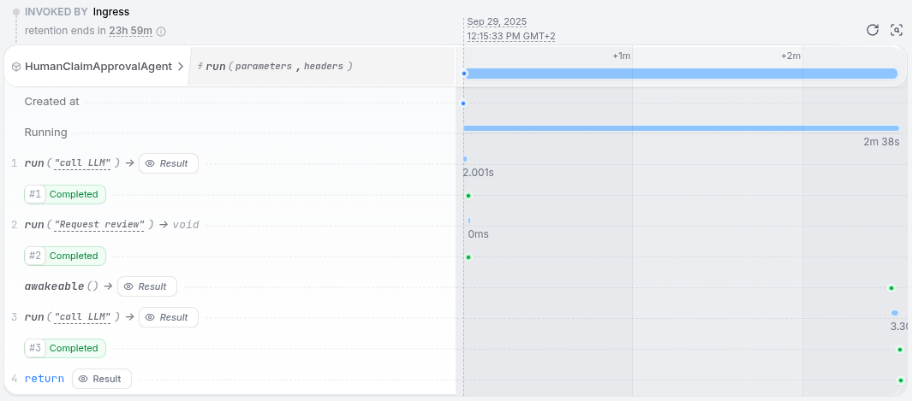Click the 2m 38s duration label
912x401 pixels.
pos(881,142)
